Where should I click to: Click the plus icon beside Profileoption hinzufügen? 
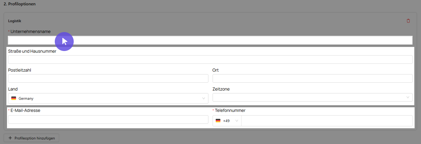coord(10,138)
